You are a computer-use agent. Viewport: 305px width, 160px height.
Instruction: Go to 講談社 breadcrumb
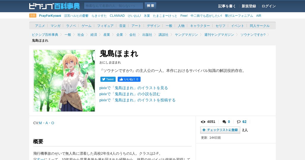click(163, 35)
